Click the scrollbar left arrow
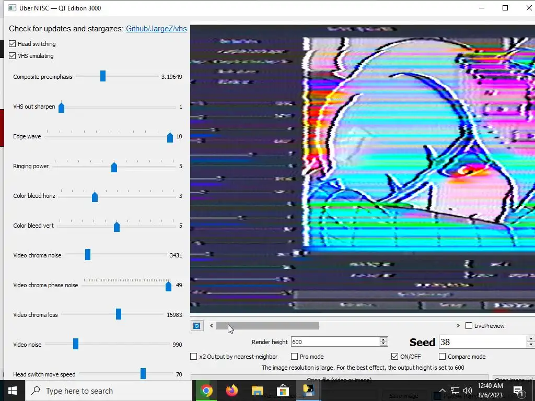535x401 pixels. (212, 326)
